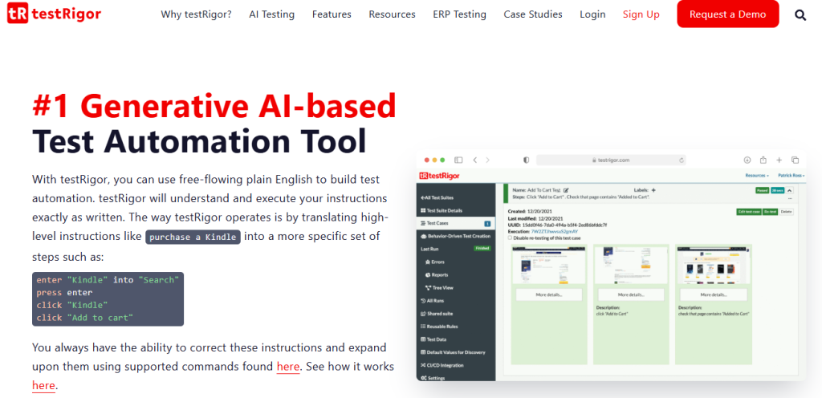This screenshot has height=398, width=822.
Task: Click the red close dot of the demo browser
Action: pyautogui.click(x=427, y=160)
